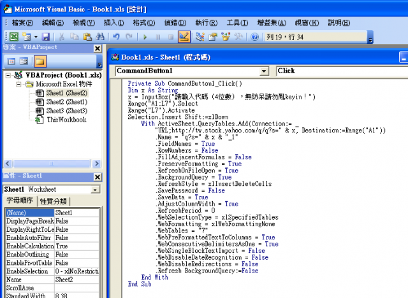Click the Insert UserForm toolbar icon
408x298 pixels.
(27, 37)
